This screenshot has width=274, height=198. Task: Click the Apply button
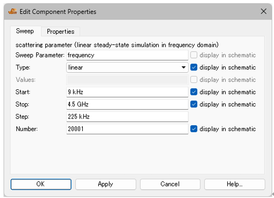tap(106, 184)
